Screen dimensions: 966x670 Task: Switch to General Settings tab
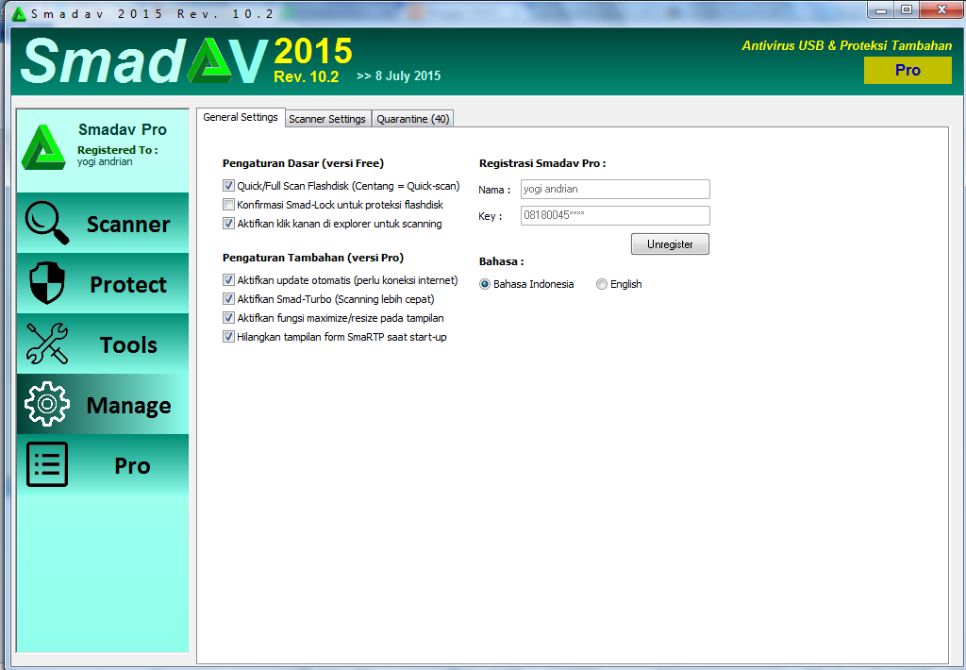coord(241,117)
